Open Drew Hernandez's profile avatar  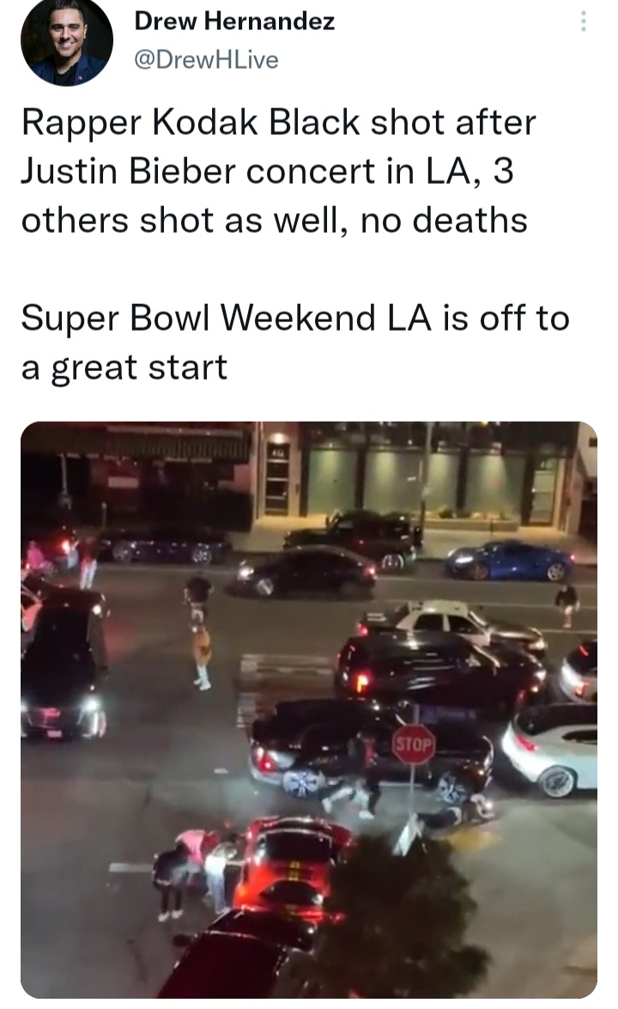click(67, 40)
